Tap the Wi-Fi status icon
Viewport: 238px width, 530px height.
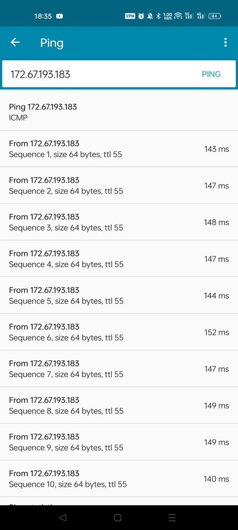click(x=178, y=16)
